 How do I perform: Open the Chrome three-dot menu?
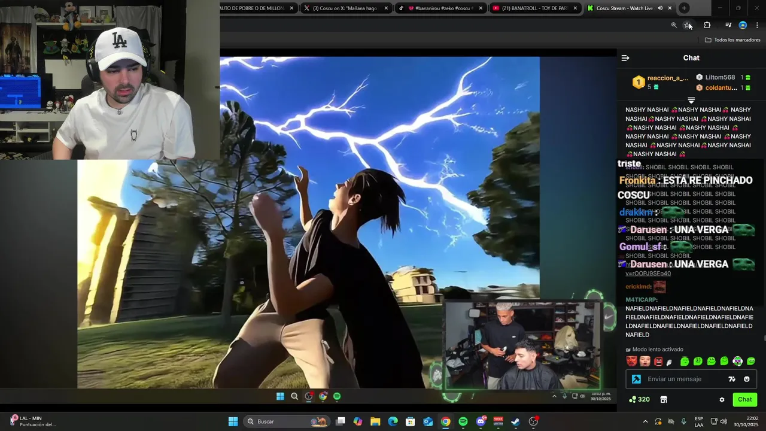pos(757,25)
